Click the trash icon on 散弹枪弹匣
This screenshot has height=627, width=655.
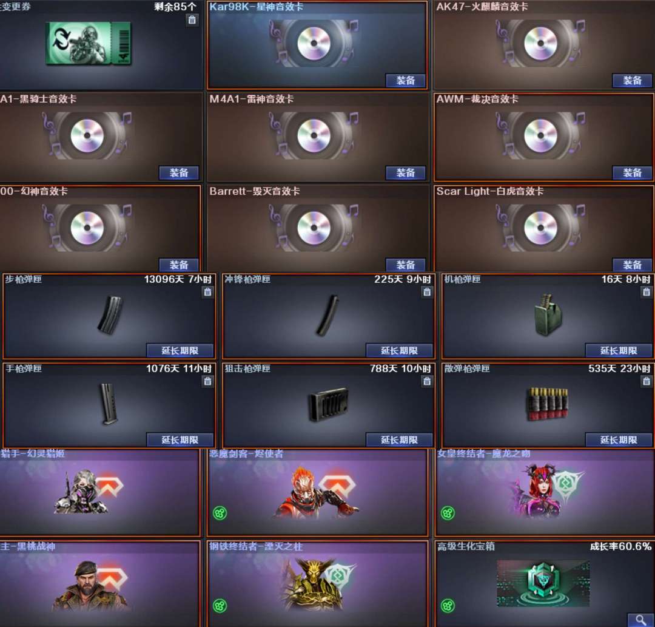647,381
